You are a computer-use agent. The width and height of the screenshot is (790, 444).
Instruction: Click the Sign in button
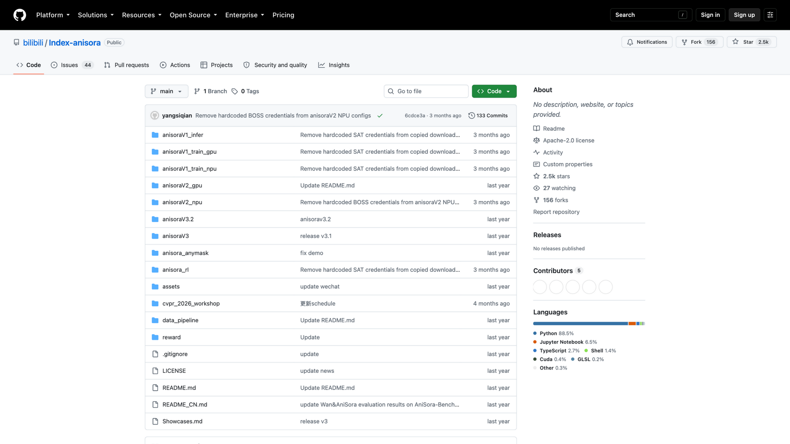[710, 15]
